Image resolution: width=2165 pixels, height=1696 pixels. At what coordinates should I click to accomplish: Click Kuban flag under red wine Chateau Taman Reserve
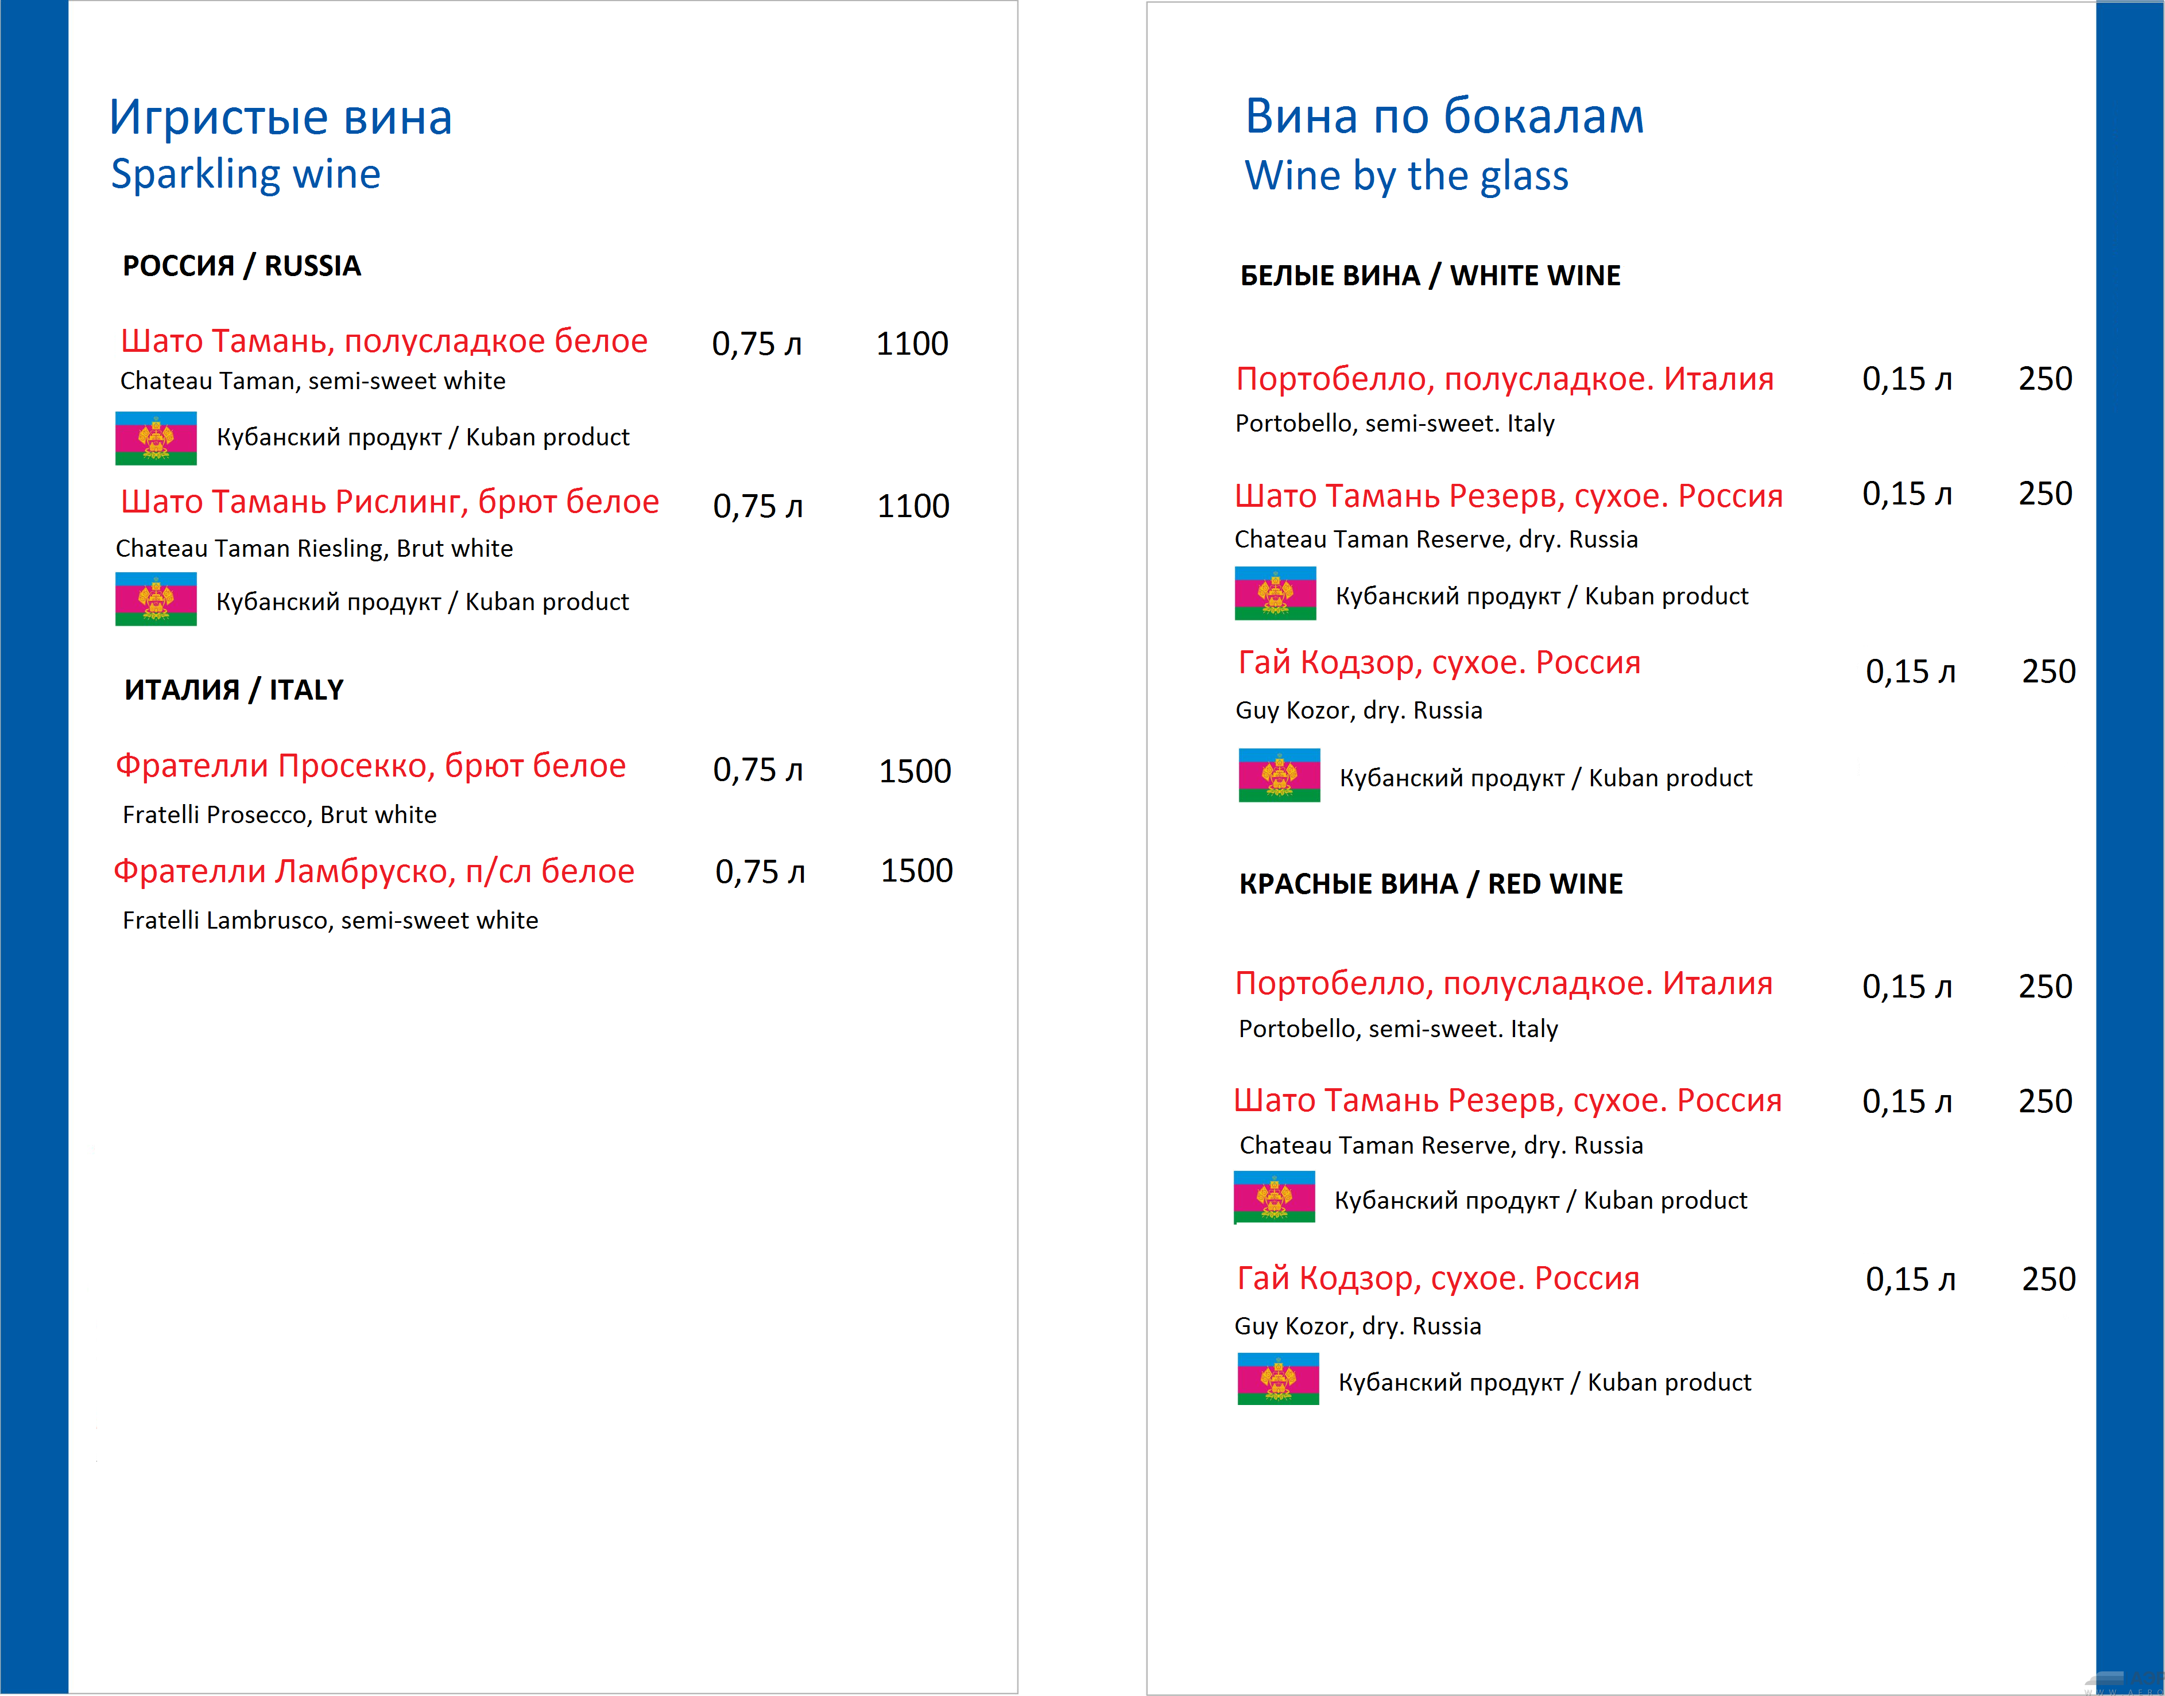click(x=1274, y=1197)
